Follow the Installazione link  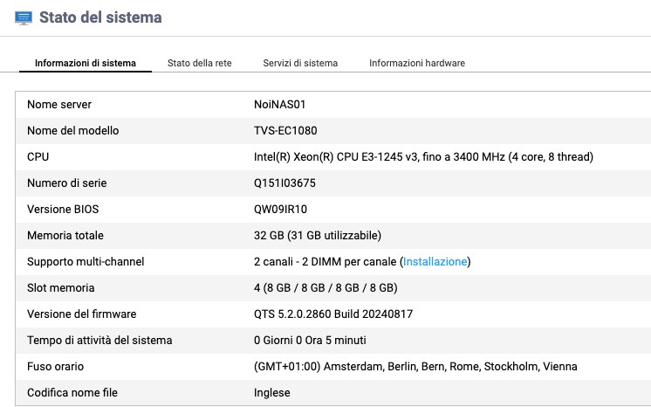[x=435, y=262]
